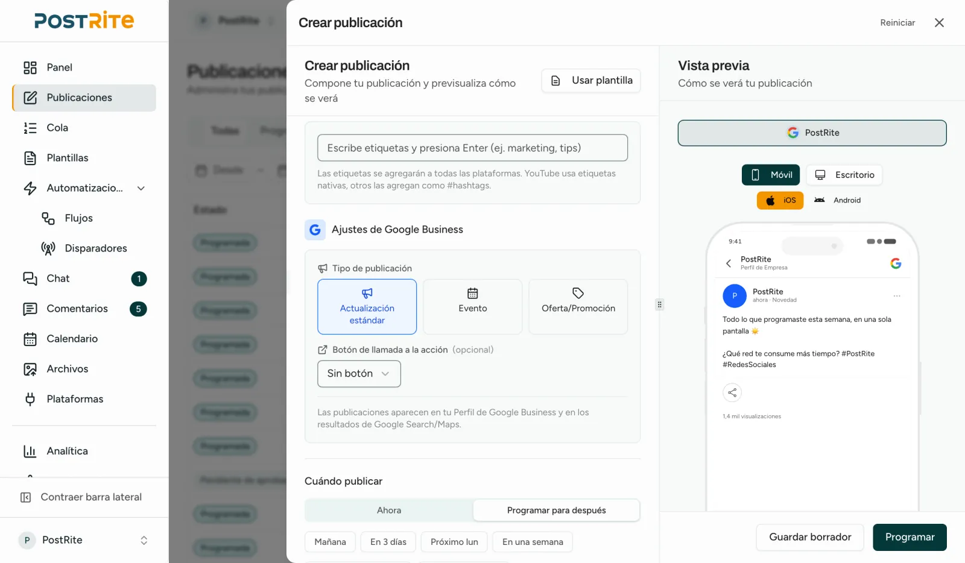Pick the Mañana quick schedule

(330, 542)
